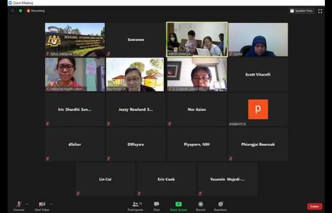Click the Record button
The image size is (332, 213).
coord(201,206)
